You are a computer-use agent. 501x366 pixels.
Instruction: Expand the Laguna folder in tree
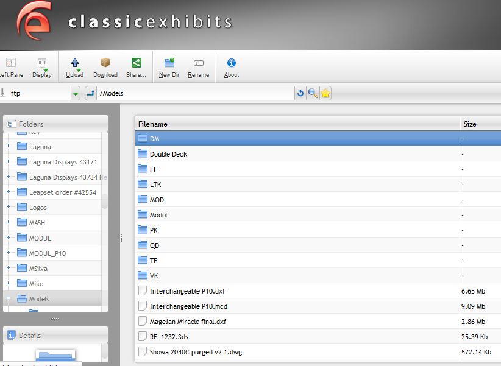(x=8, y=147)
